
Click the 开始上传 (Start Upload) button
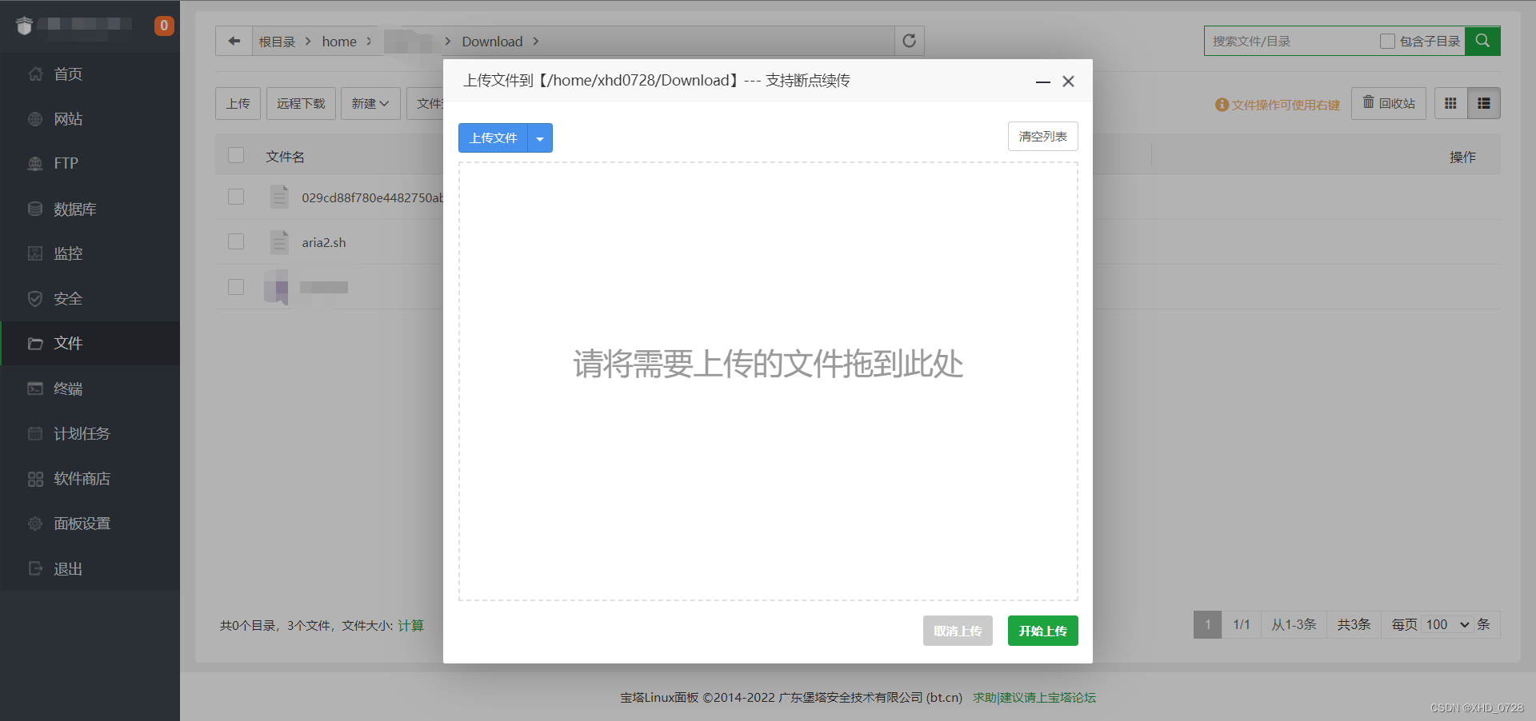click(x=1042, y=631)
